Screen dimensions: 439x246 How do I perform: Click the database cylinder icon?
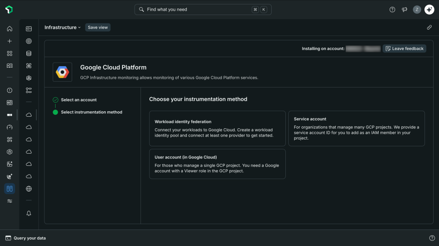29,53
